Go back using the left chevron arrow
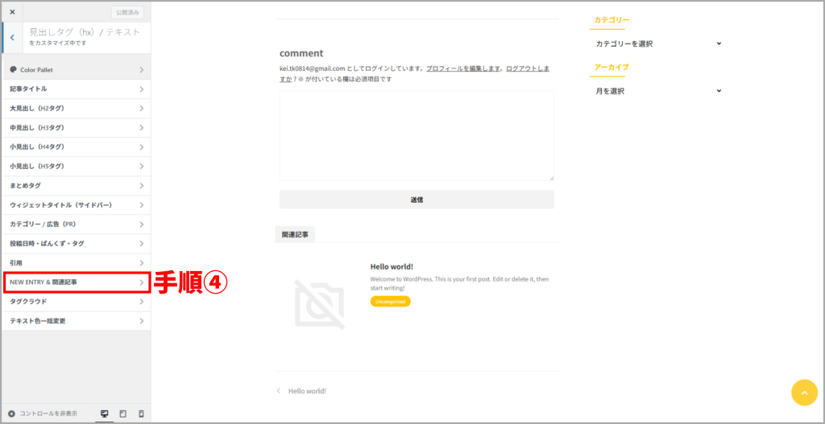The width and height of the screenshot is (825, 424). [x=12, y=37]
